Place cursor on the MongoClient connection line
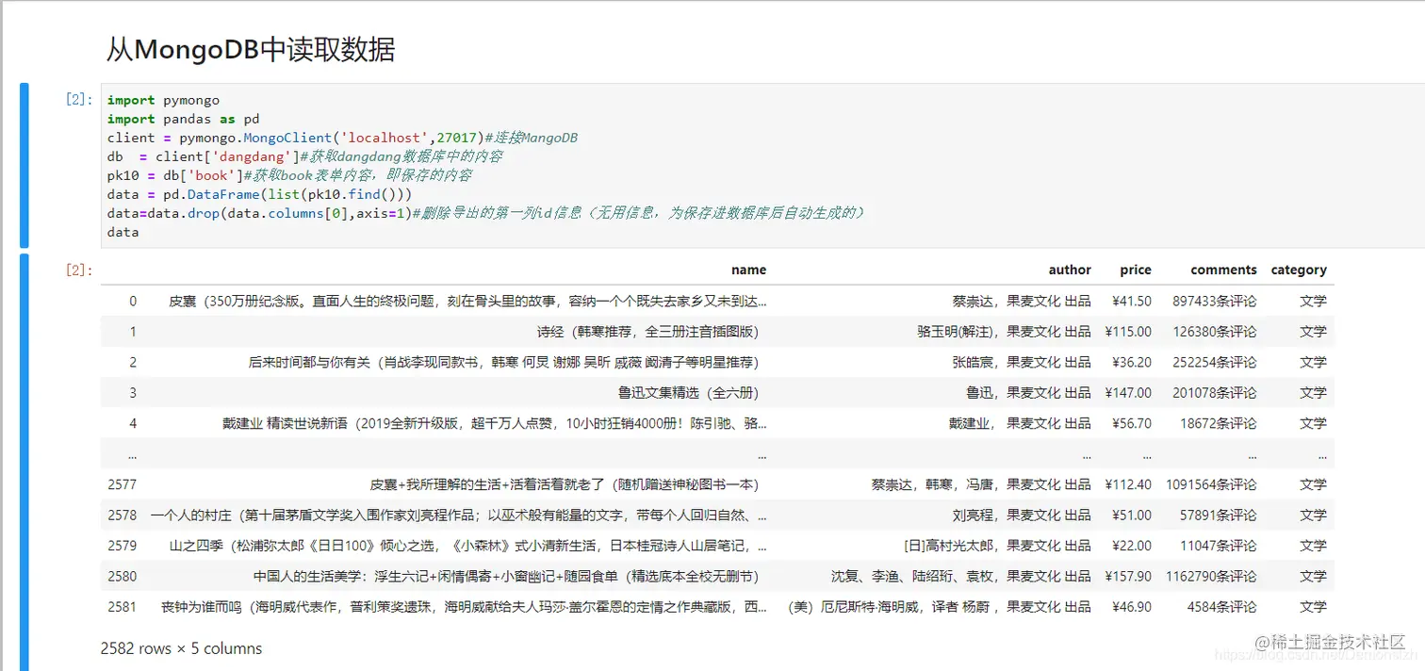Image resolution: width=1425 pixels, height=671 pixels. [342, 138]
